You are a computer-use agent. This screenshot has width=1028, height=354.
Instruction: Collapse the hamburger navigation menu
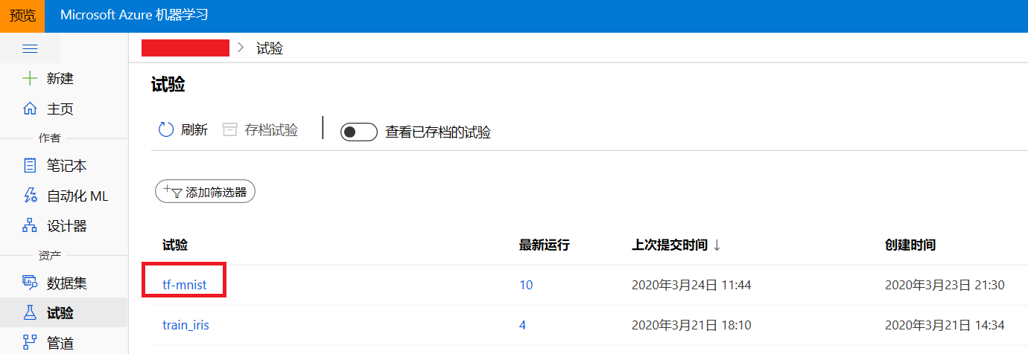pyautogui.click(x=30, y=48)
